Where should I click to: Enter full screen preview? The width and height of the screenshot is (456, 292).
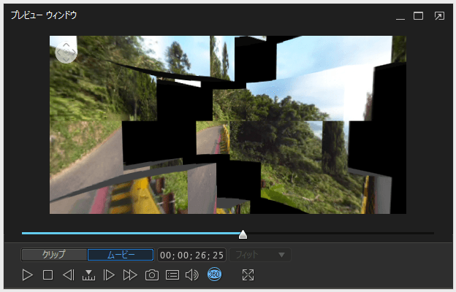click(x=248, y=275)
